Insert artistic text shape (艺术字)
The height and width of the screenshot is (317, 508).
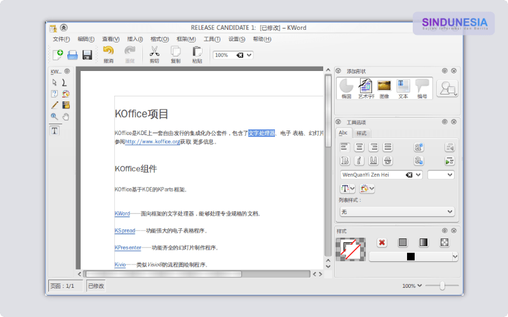point(366,88)
